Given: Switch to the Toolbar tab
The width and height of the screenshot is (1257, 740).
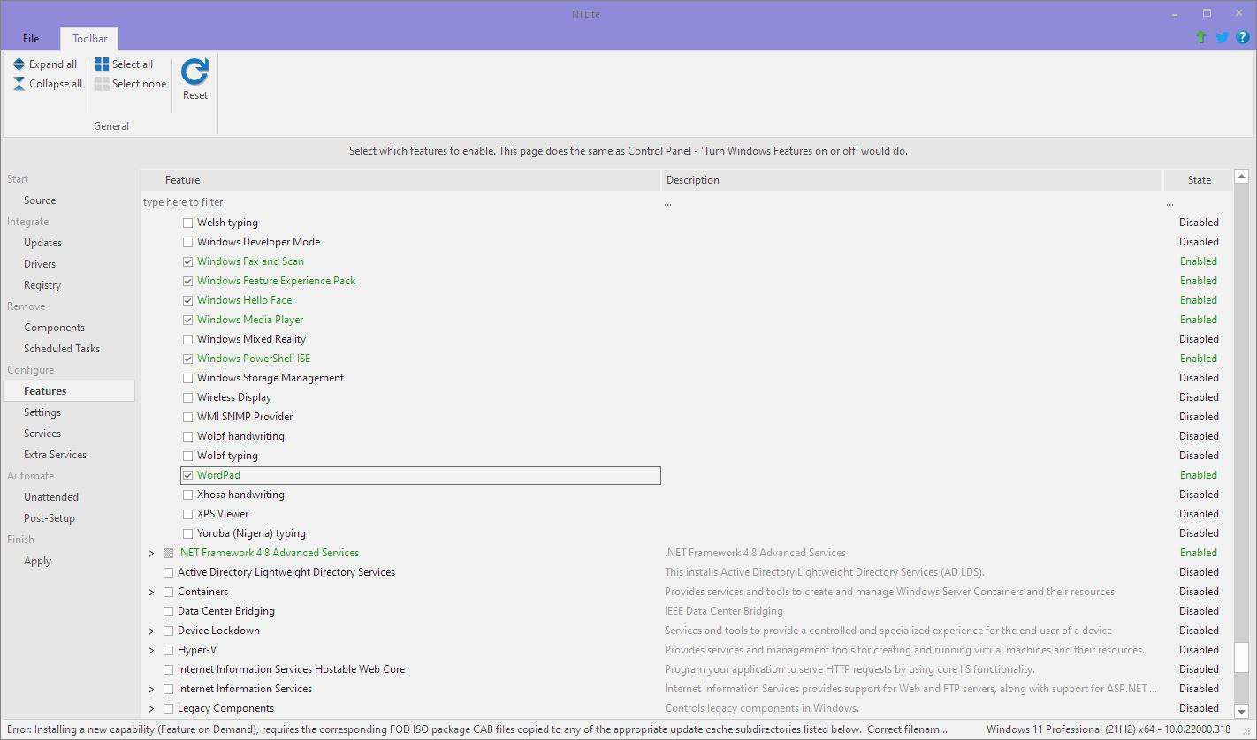Looking at the screenshot, I should coord(89,39).
